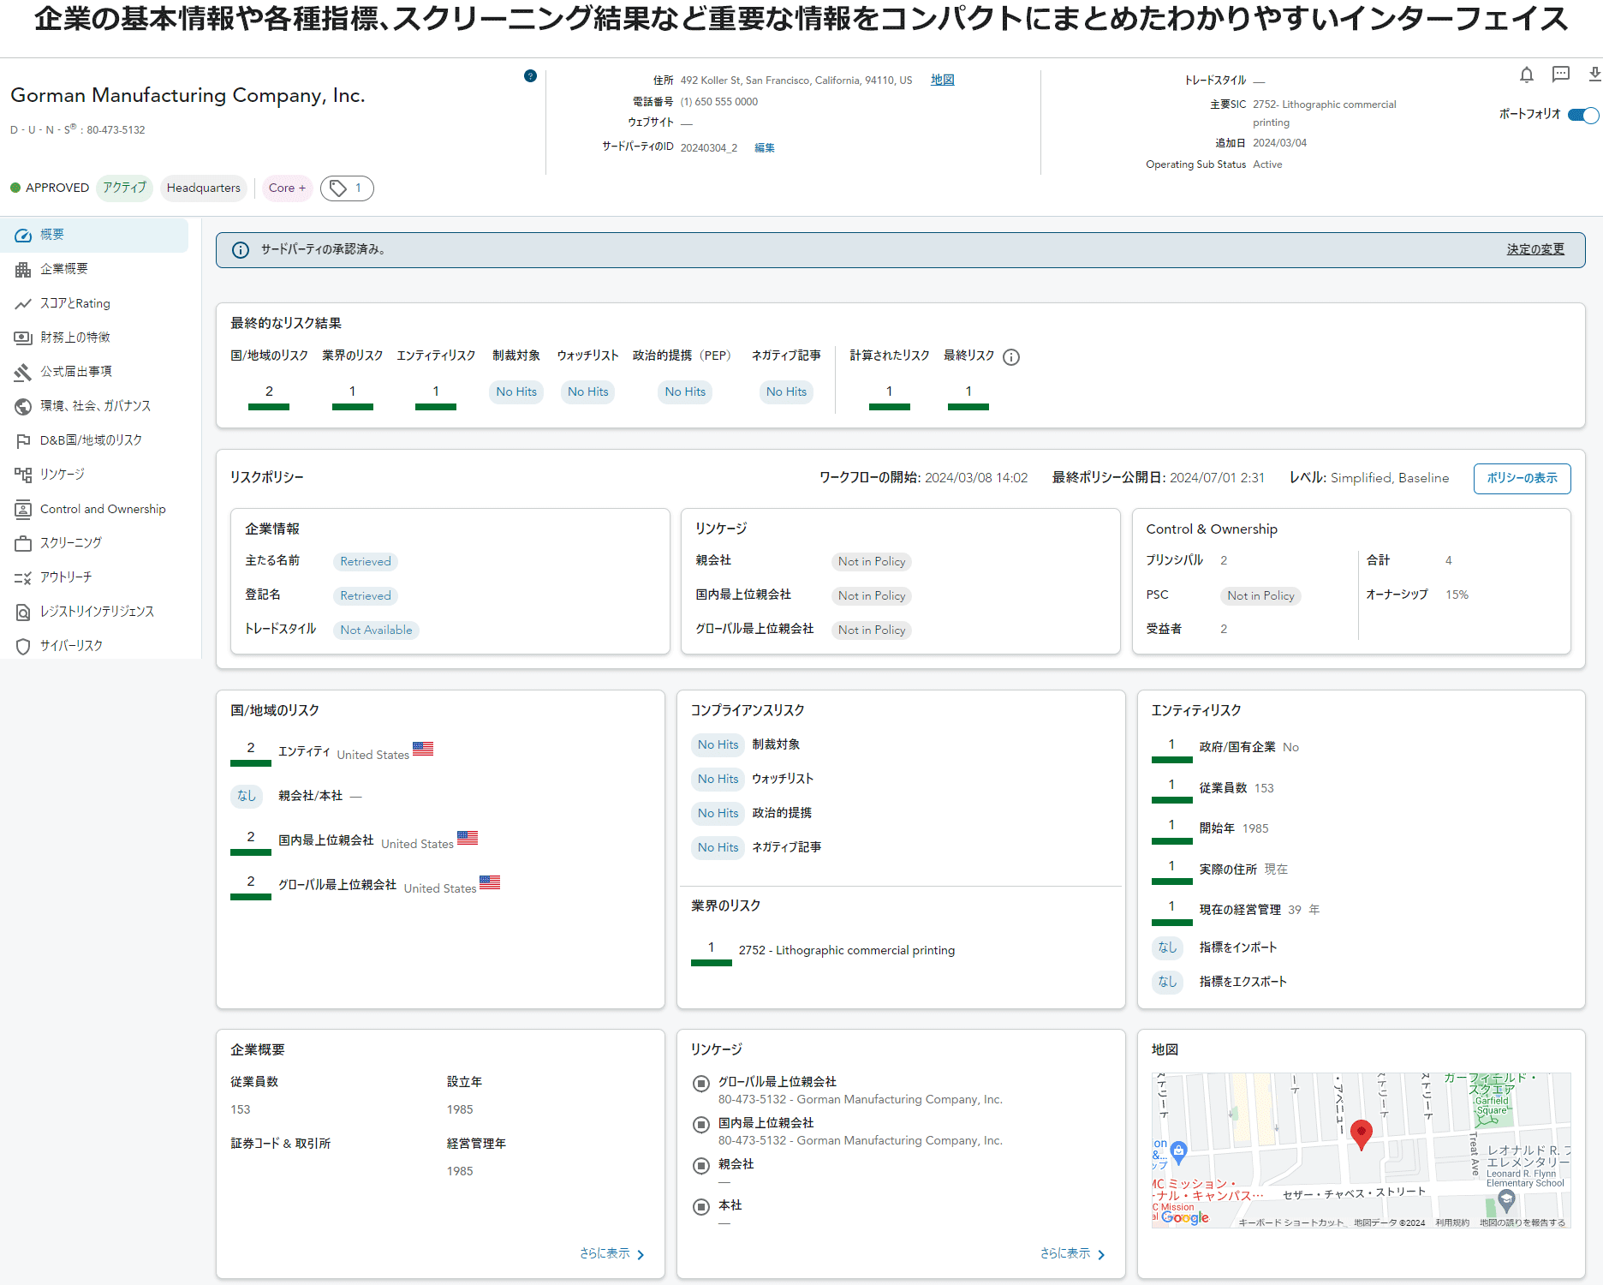
Task: Click the アウトリーチ sidebar icon
Action: coord(23,577)
